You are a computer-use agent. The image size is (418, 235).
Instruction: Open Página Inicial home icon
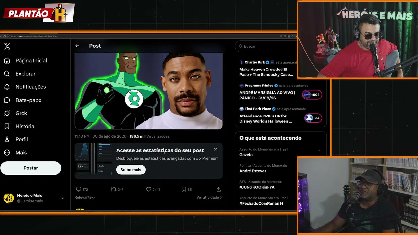[x=7, y=61]
